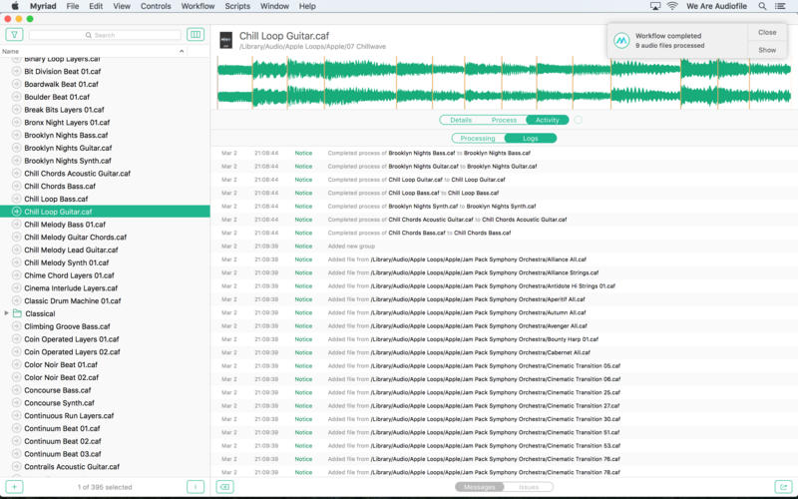Select Chill Loop Guitar.caf in list
The height and width of the screenshot is (499, 798).
pyautogui.click(x=105, y=212)
